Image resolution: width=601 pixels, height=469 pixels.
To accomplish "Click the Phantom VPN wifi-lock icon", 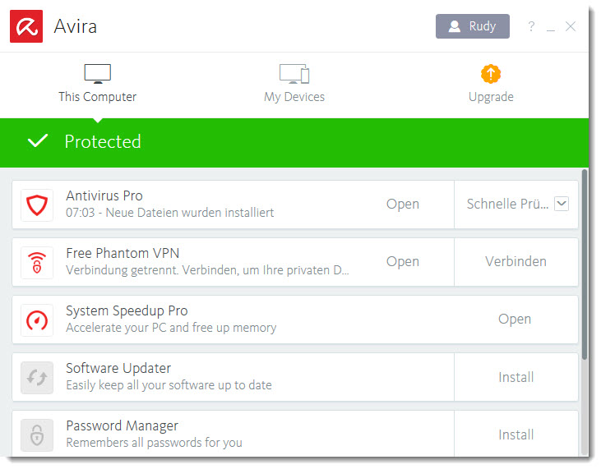I will point(37,263).
